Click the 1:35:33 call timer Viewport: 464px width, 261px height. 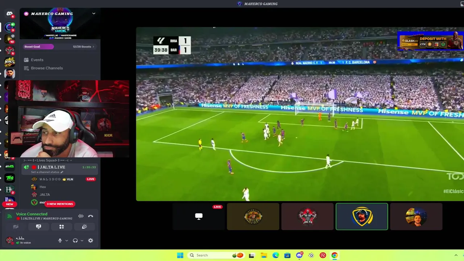(x=89, y=167)
